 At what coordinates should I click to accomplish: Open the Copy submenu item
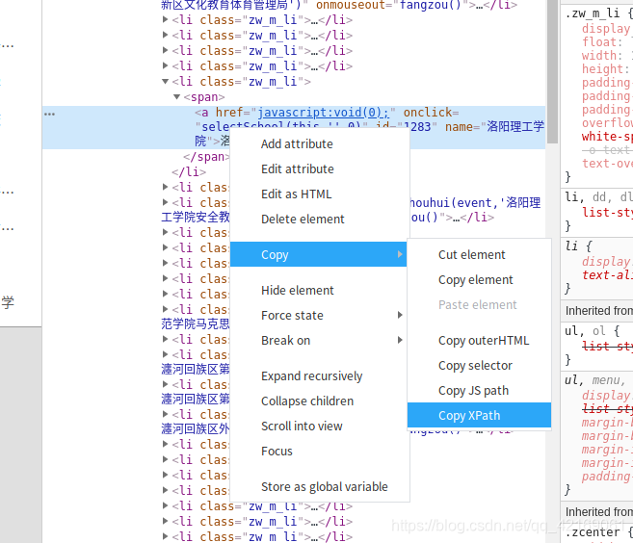(319, 254)
